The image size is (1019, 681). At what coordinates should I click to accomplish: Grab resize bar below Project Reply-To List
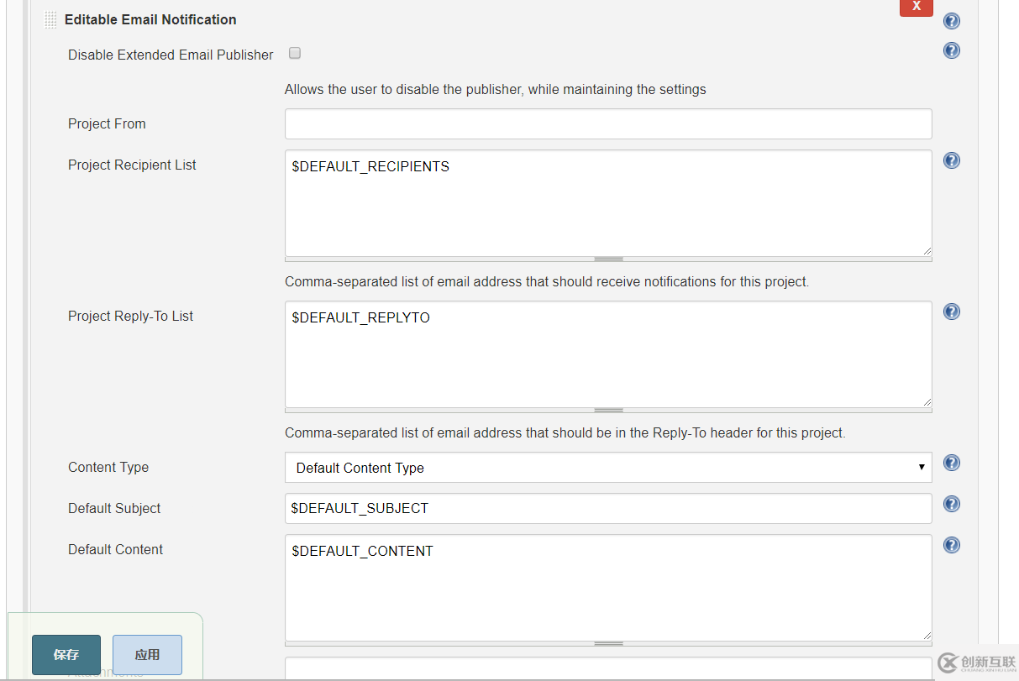(x=608, y=411)
